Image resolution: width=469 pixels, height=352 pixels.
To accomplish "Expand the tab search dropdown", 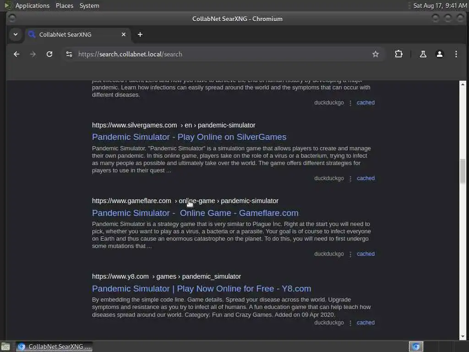I will (16, 34).
